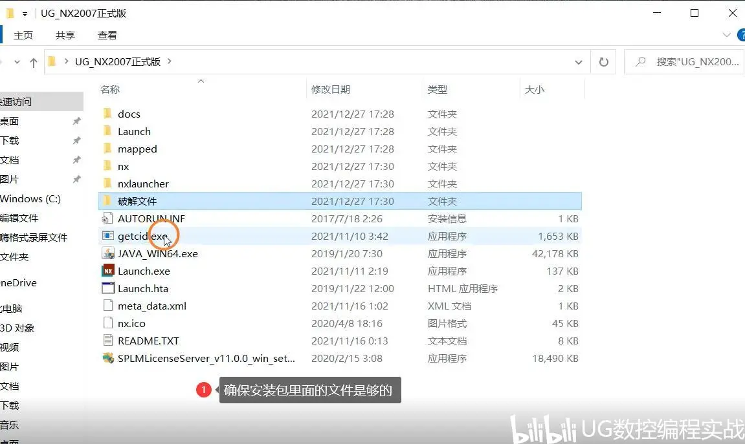The width and height of the screenshot is (745, 444).
Task: Select the nxlauncher folder name
Action: coord(143,184)
